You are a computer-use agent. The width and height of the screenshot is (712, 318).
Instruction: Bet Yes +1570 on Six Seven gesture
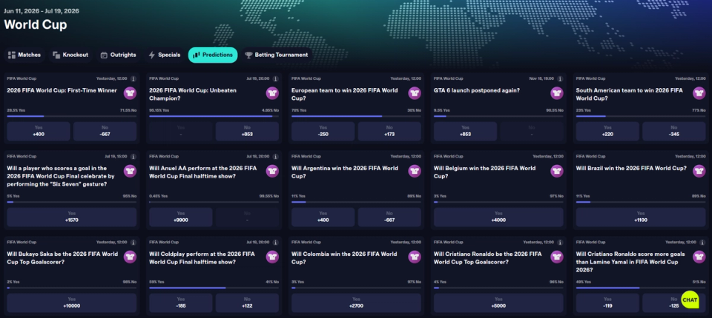point(72,217)
